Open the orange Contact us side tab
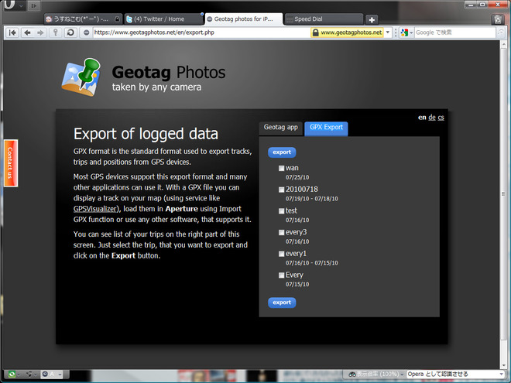The width and height of the screenshot is (511, 383). coord(11,163)
